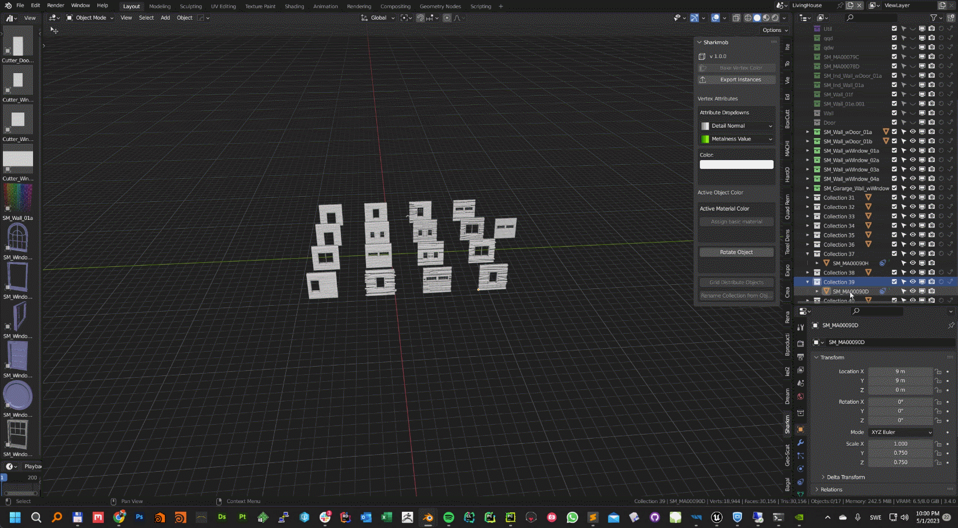Click the Rotate Object button

click(x=736, y=252)
